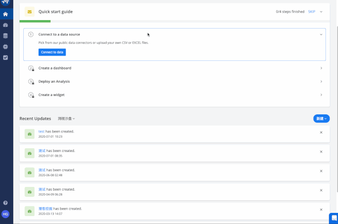Click '0/4 steps finished' text
This screenshot has height=224, width=338.
pos(290,12)
